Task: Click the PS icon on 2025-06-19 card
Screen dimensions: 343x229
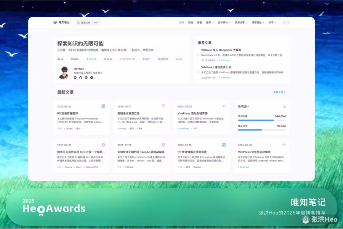Action: 224,145
